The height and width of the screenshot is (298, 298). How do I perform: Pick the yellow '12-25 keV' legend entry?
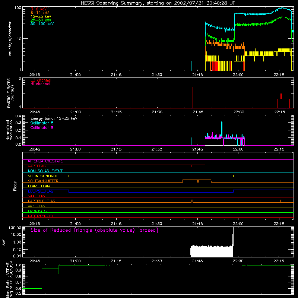(x=41, y=16)
